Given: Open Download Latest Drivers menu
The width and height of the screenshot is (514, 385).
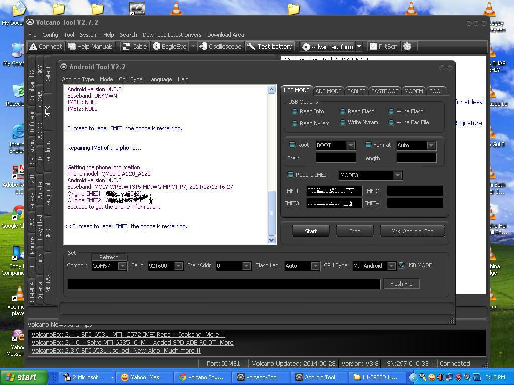Looking at the screenshot, I should click(172, 35).
